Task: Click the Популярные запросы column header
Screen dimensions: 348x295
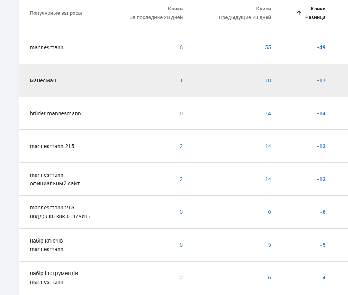Action: point(56,13)
